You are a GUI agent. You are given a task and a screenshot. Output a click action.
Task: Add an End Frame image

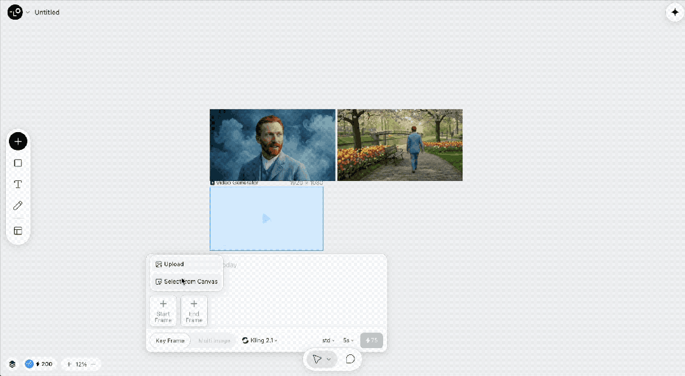click(194, 311)
